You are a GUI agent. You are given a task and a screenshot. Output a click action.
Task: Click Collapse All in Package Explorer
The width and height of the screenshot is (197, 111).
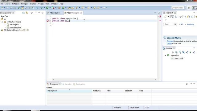[23, 13]
